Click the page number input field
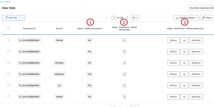The image size is (214, 107). click(114, 18)
